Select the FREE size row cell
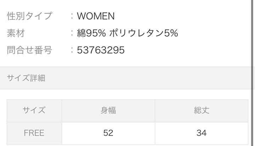The width and height of the screenshot is (255, 146). point(34,133)
